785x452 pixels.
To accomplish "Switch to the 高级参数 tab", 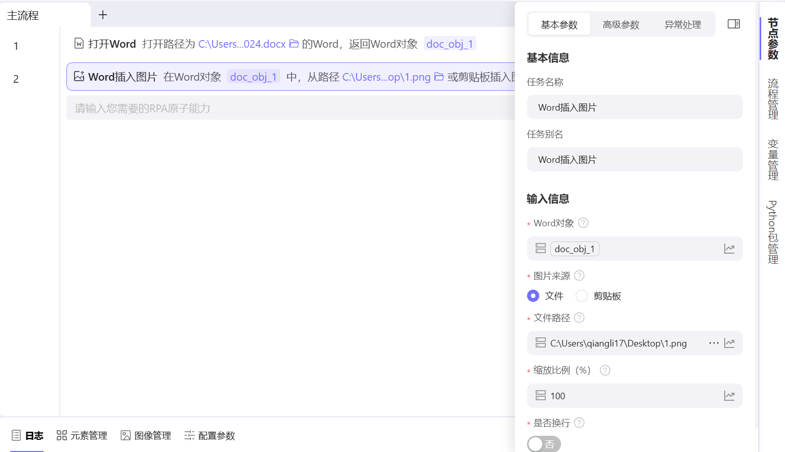I will coord(621,24).
